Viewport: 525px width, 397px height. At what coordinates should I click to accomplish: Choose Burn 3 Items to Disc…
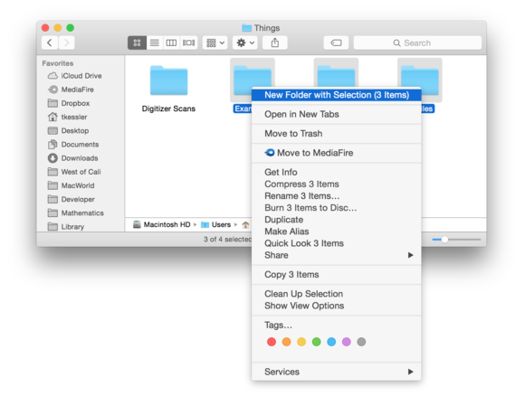tap(336, 208)
